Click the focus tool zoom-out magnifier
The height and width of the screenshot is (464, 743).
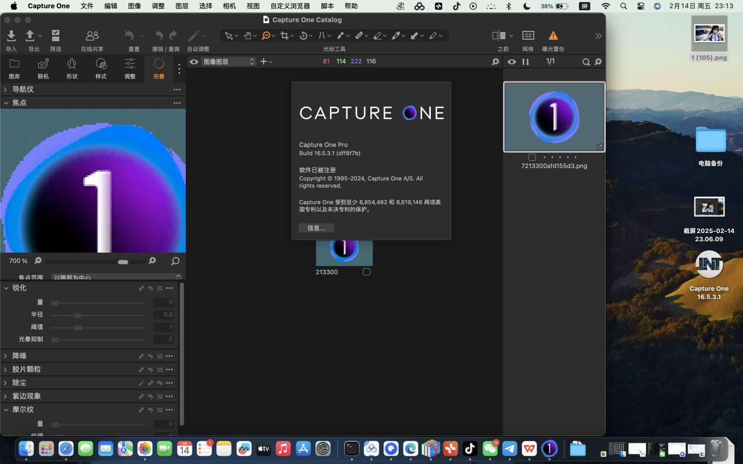click(x=38, y=261)
